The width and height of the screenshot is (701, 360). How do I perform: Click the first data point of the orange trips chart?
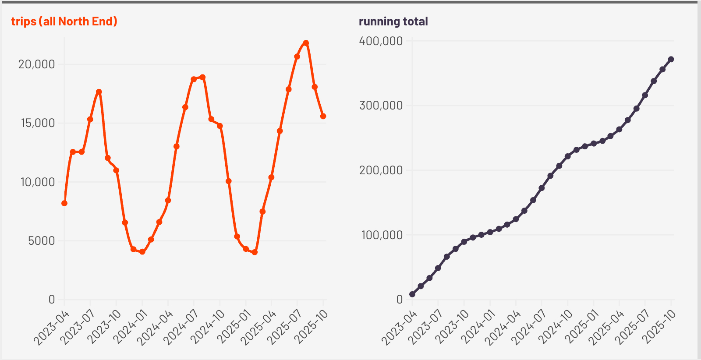[x=64, y=203]
